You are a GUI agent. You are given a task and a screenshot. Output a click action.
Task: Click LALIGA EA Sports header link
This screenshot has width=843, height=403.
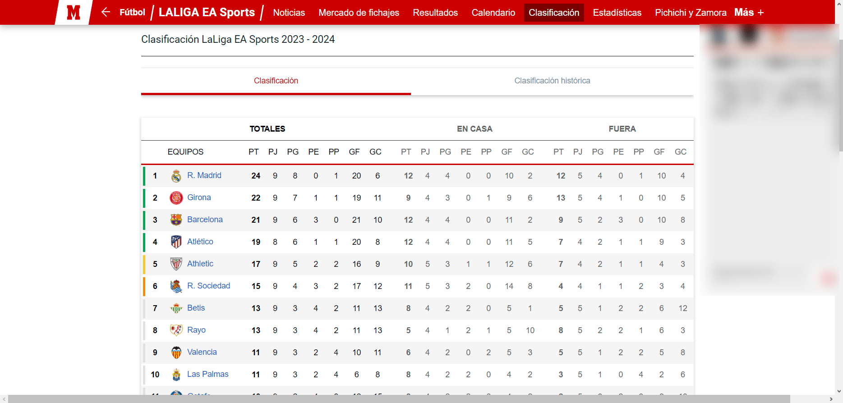click(x=207, y=12)
